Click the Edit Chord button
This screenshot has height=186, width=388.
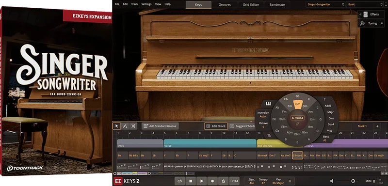tap(216, 126)
